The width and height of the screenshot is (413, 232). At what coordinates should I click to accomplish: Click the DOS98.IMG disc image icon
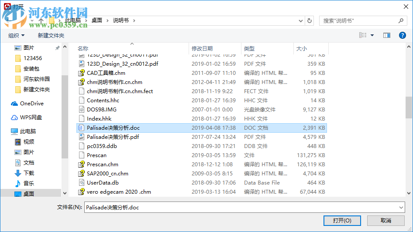point(82,110)
